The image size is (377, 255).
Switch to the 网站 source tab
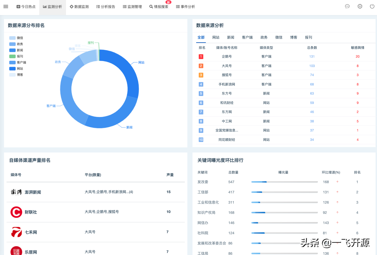[216, 37]
